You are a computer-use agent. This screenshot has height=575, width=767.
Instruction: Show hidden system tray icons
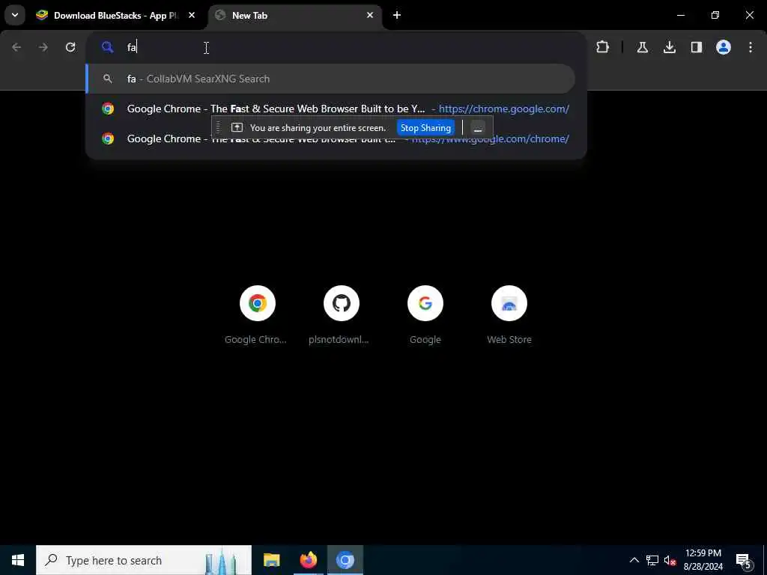(634, 560)
